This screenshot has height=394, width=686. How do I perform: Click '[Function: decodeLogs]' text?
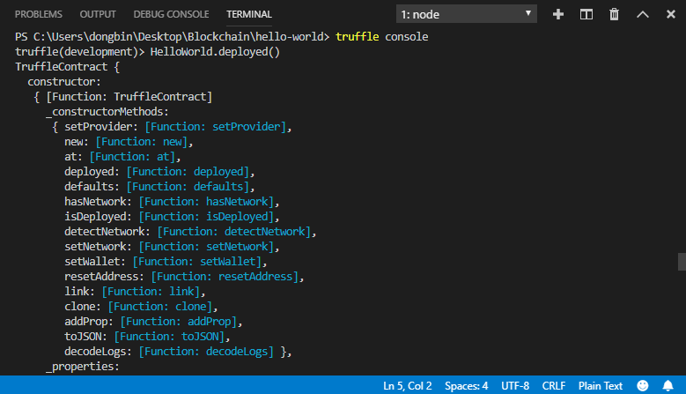coord(206,351)
